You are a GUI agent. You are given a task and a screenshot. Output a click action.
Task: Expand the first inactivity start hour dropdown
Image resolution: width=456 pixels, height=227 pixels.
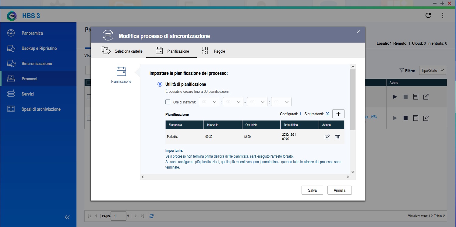pos(209,102)
